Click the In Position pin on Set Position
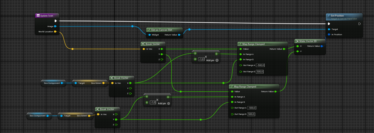This screenshot has width=374, height=133. [x=329, y=35]
